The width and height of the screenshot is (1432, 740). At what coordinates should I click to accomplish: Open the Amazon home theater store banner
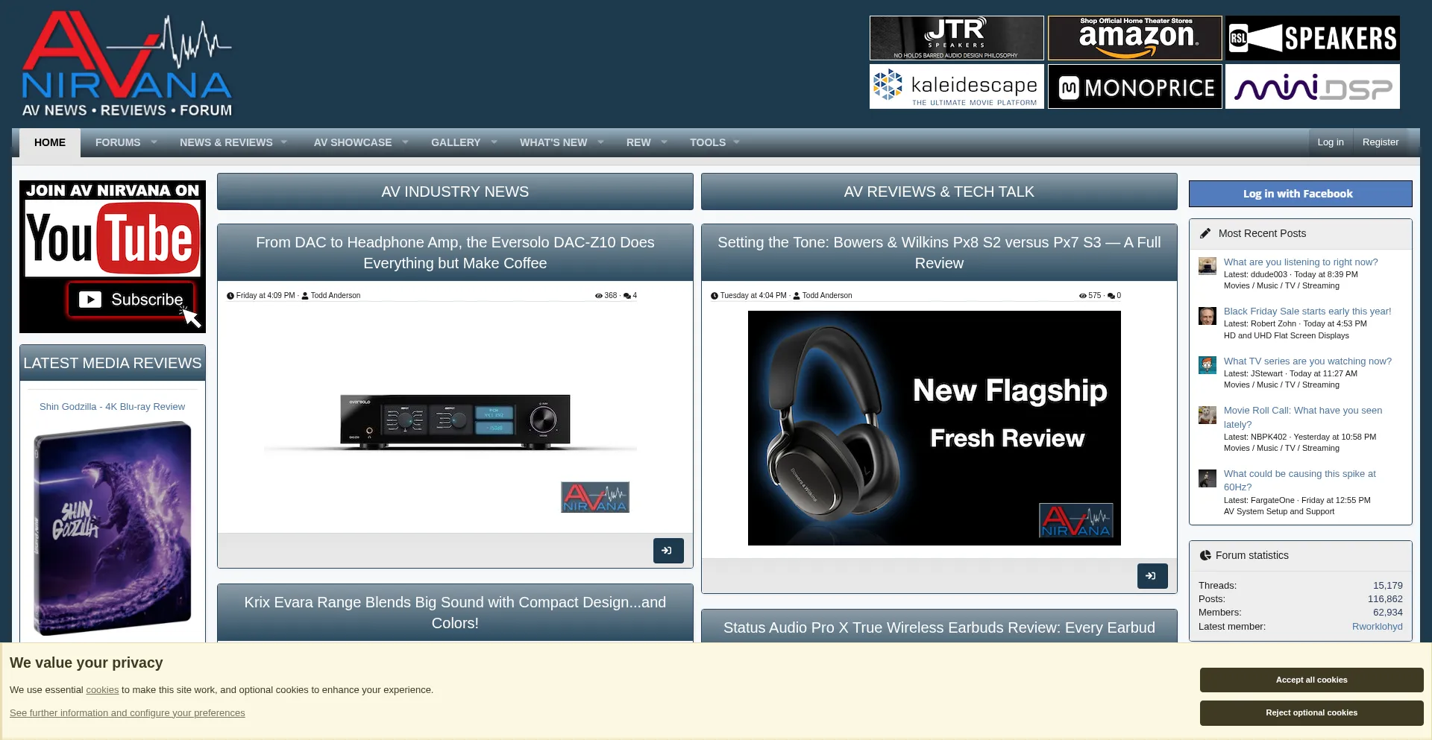pyautogui.click(x=1134, y=38)
